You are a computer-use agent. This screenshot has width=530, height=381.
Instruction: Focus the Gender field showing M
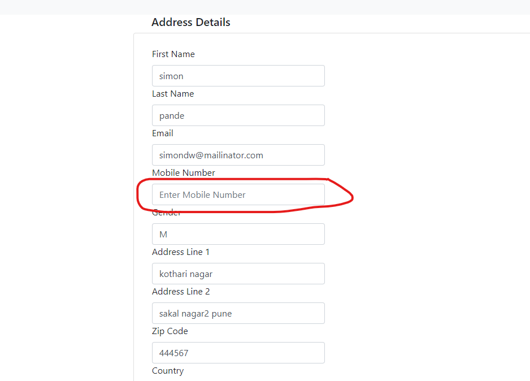pyautogui.click(x=238, y=234)
